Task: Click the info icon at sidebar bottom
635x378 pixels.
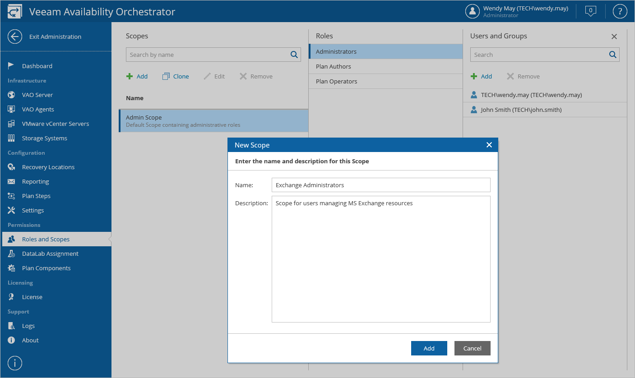Action: click(x=15, y=363)
